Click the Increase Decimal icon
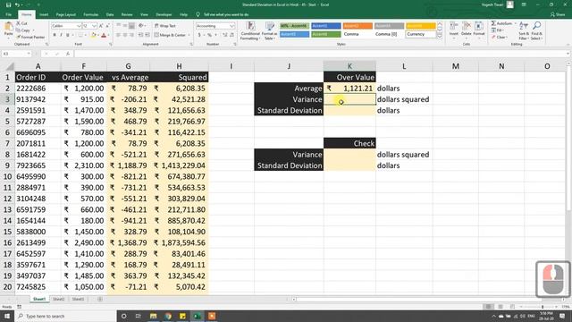This screenshot has width=572, height=322. tap(225, 35)
